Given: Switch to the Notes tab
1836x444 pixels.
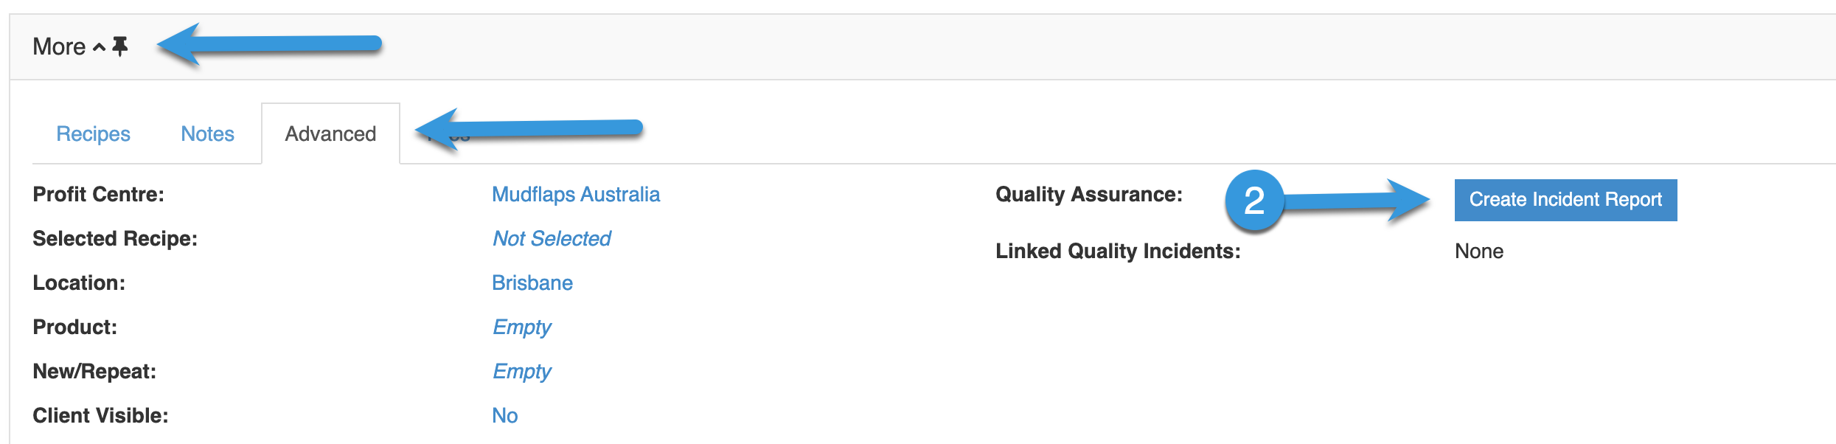Looking at the screenshot, I should tap(207, 133).
